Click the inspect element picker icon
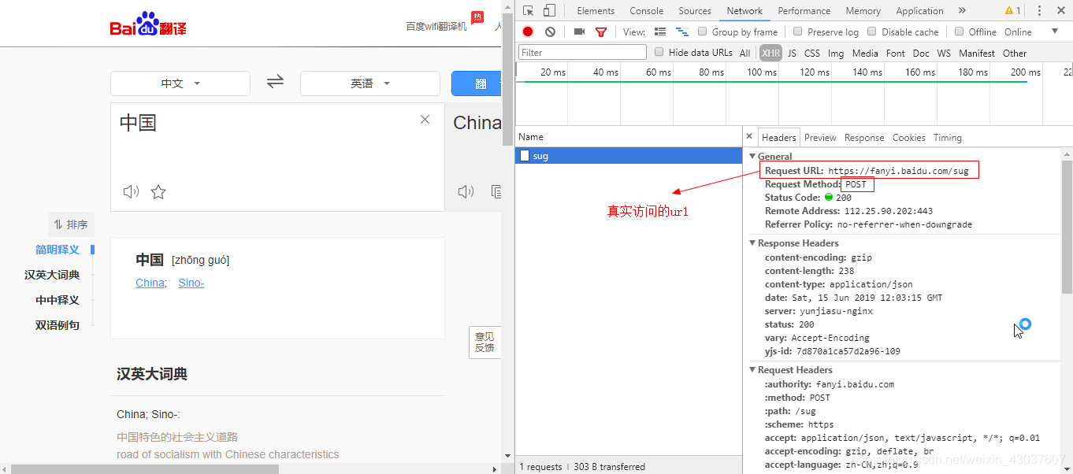Viewport: 1073px width, 474px height. (x=529, y=11)
